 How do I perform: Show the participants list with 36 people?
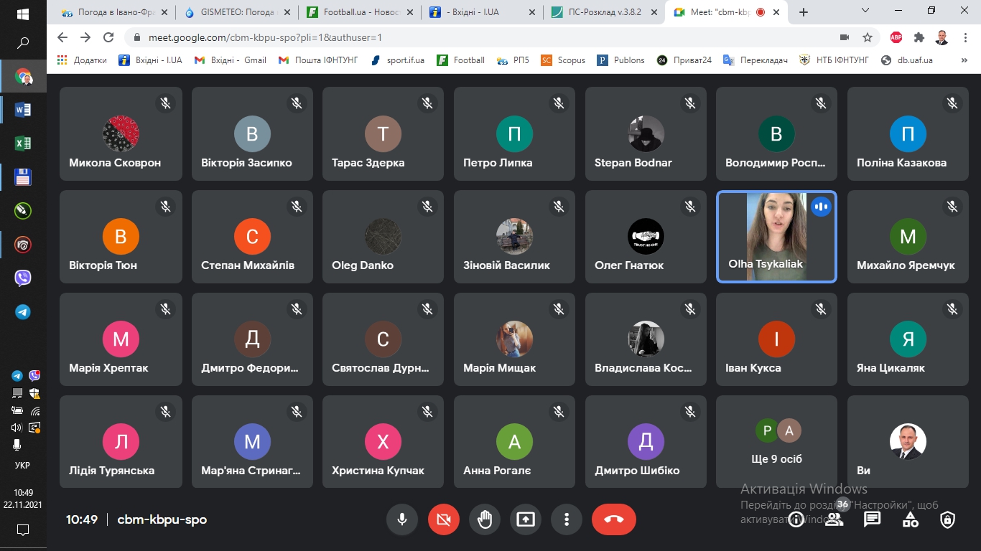(834, 519)
